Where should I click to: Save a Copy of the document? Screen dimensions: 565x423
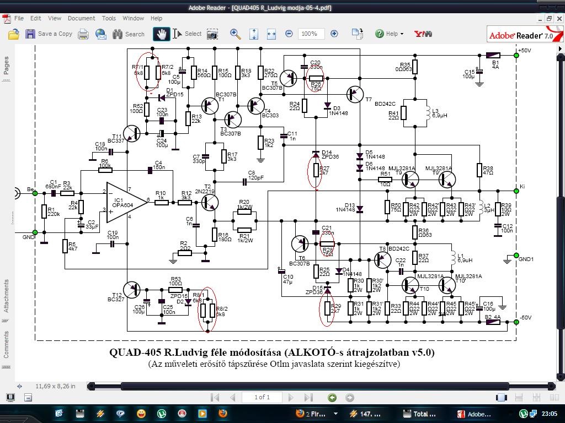[x=49, y=34]
